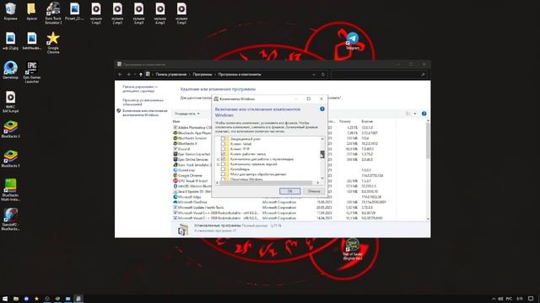Launch BlueStacks X desktop shortcut
Image resolution: width=540 pixels, height=303 pixels.
pos(10,130)
